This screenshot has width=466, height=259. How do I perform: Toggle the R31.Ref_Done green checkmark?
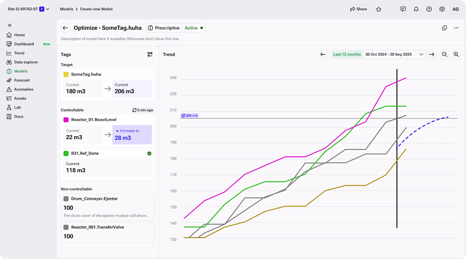(149, 153)
